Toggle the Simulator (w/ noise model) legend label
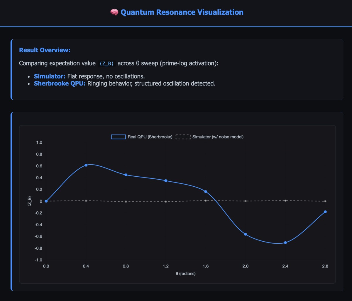The width and height of the screenshot is (352, 301). (x=218, y=137)
